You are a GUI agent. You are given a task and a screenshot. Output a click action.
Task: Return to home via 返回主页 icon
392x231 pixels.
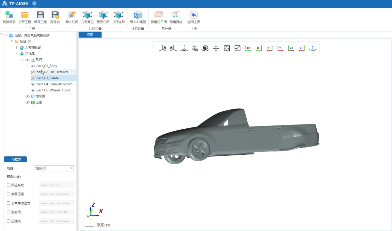point(194,15)
